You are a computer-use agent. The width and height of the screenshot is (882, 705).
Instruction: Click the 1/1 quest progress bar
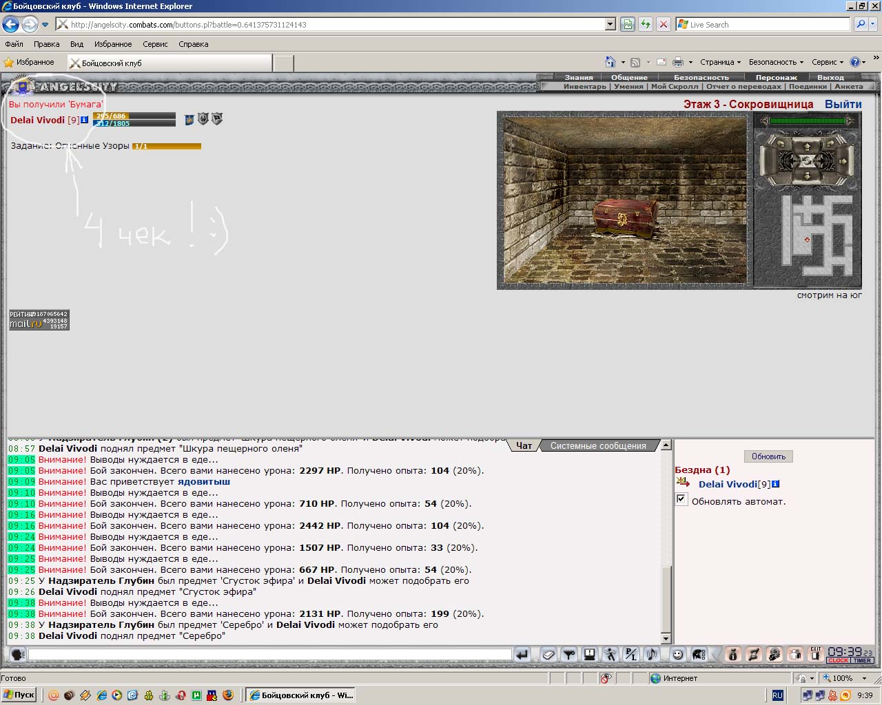click(x=167, y=146)
